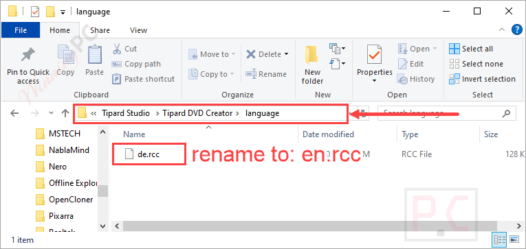Open the Delete dropdown arrow
526x249 pixels.
[286, 54]
